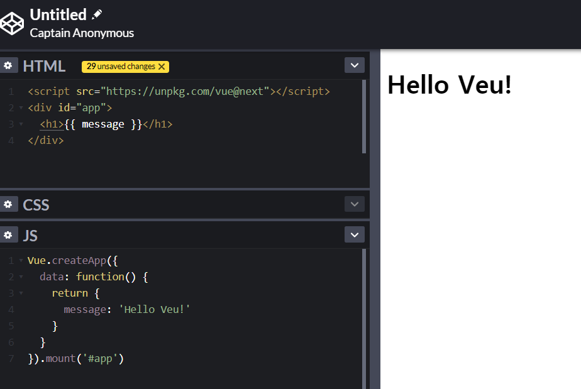This screenshot has height=389, width=581.
Task: Open the HTML panel dropdown chevron
Action: pos(354,65)
